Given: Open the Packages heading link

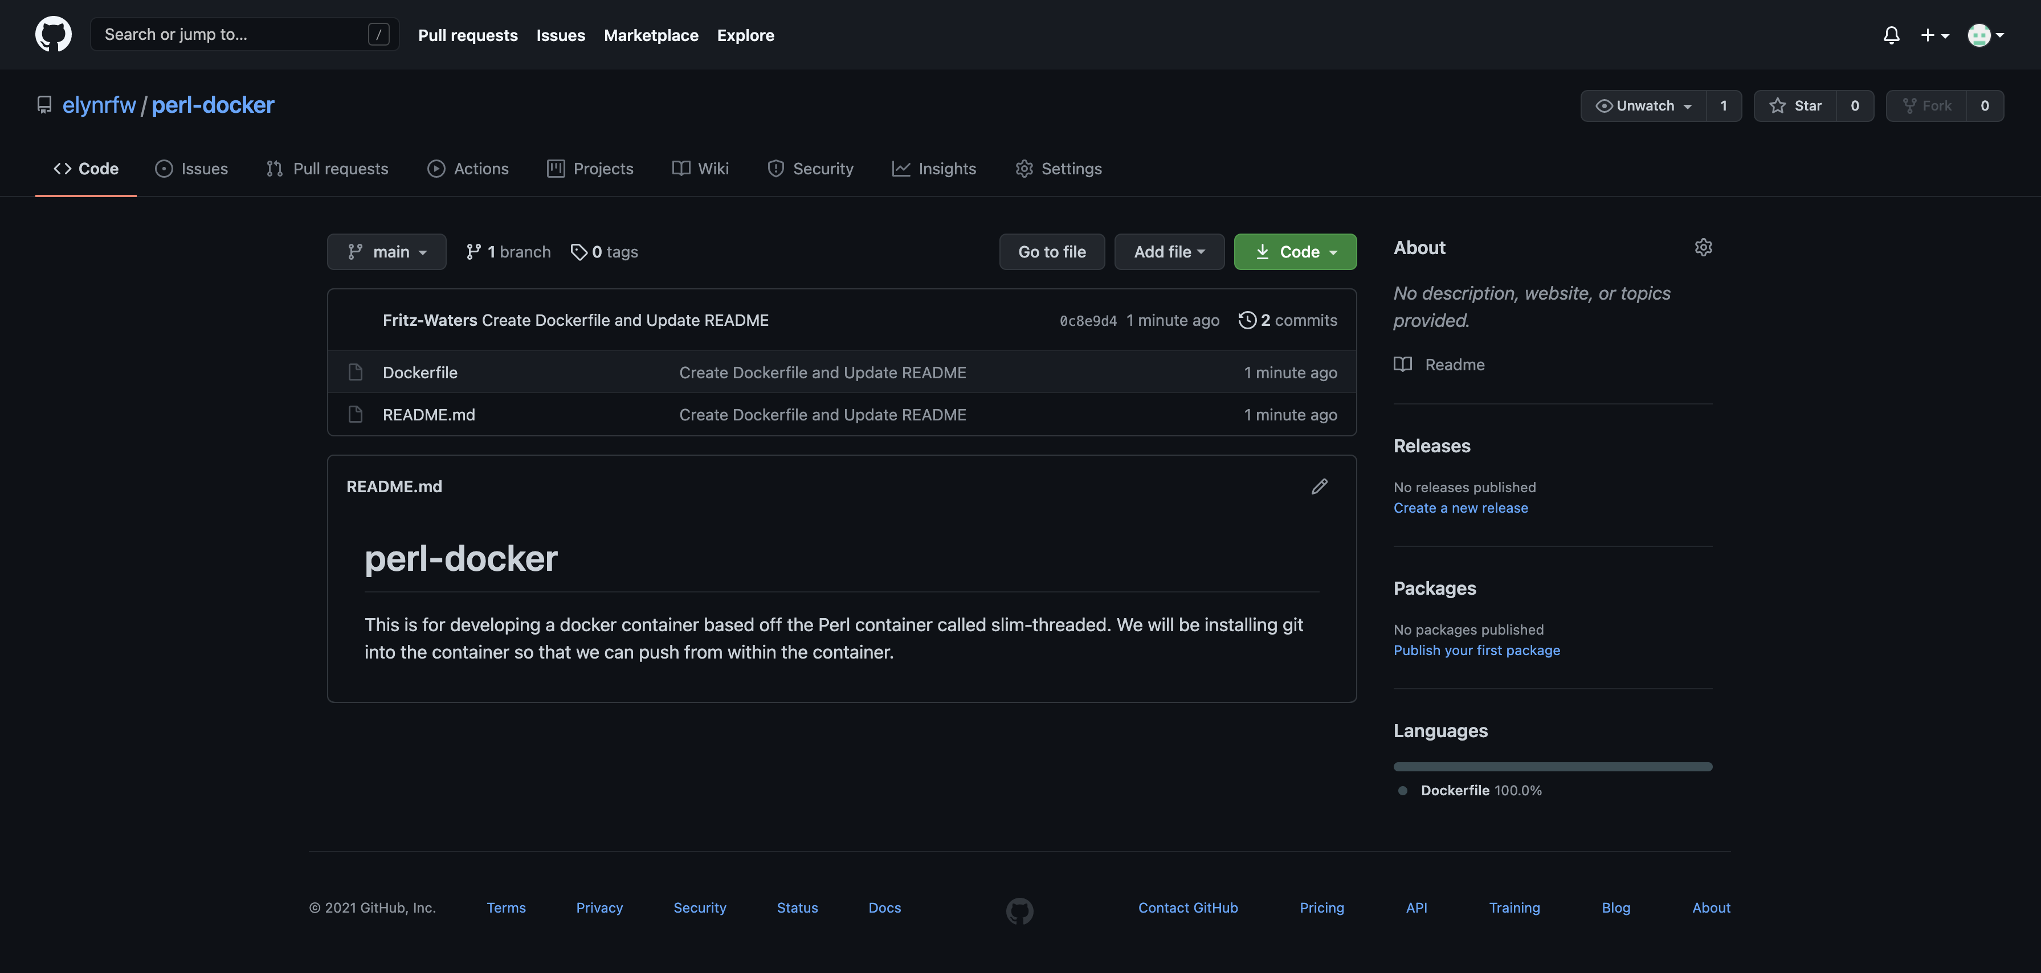Looking at the screenshot, I should point(1434,588).
